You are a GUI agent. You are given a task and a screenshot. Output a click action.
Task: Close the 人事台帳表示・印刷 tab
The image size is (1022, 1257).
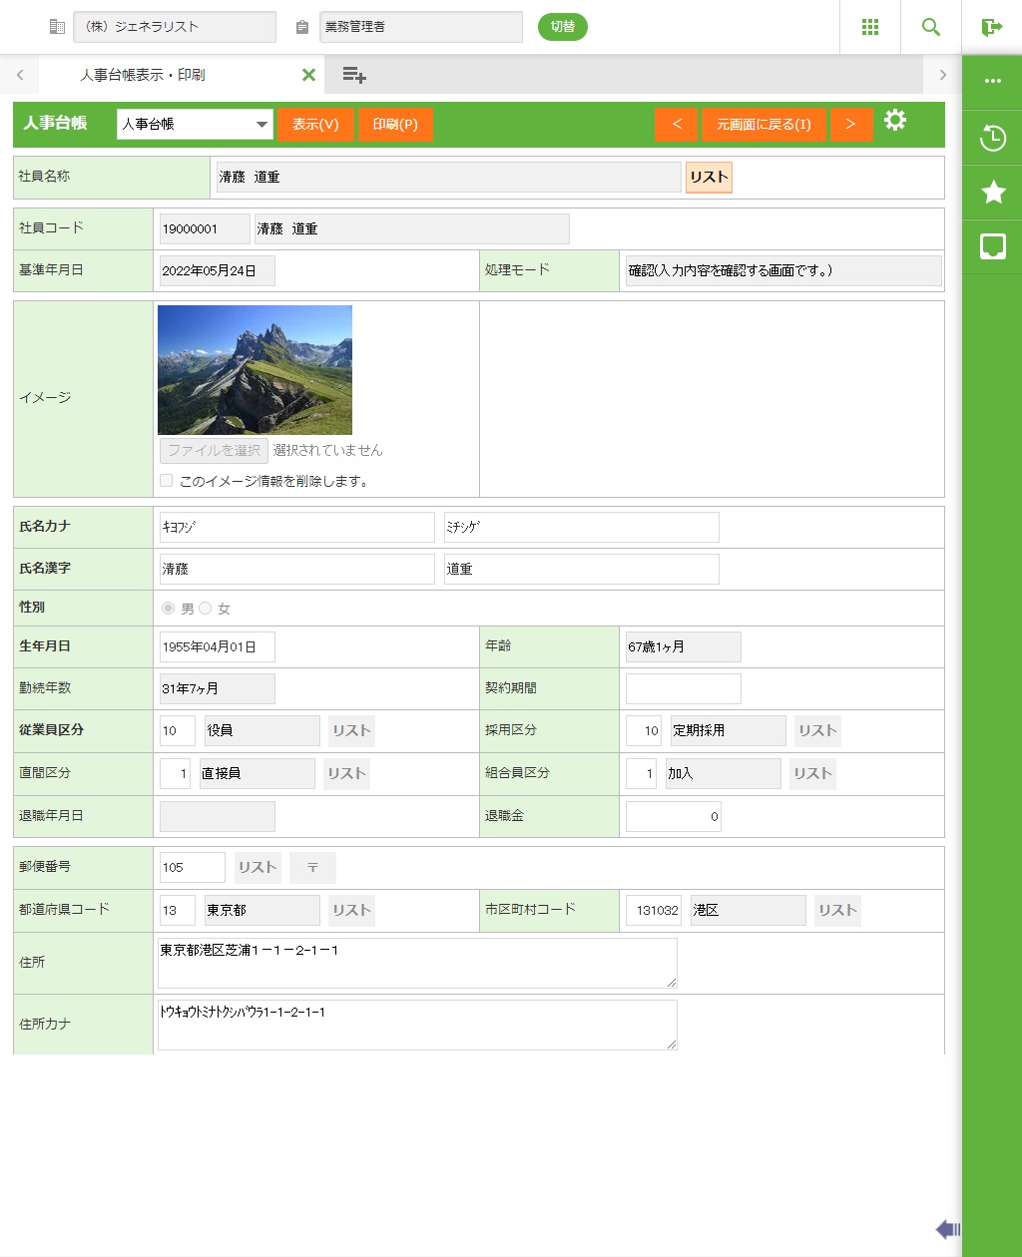tap(308, 75)
